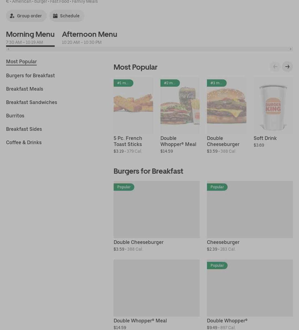Click next arrow in Most Popular carousel

coord(287,67)
